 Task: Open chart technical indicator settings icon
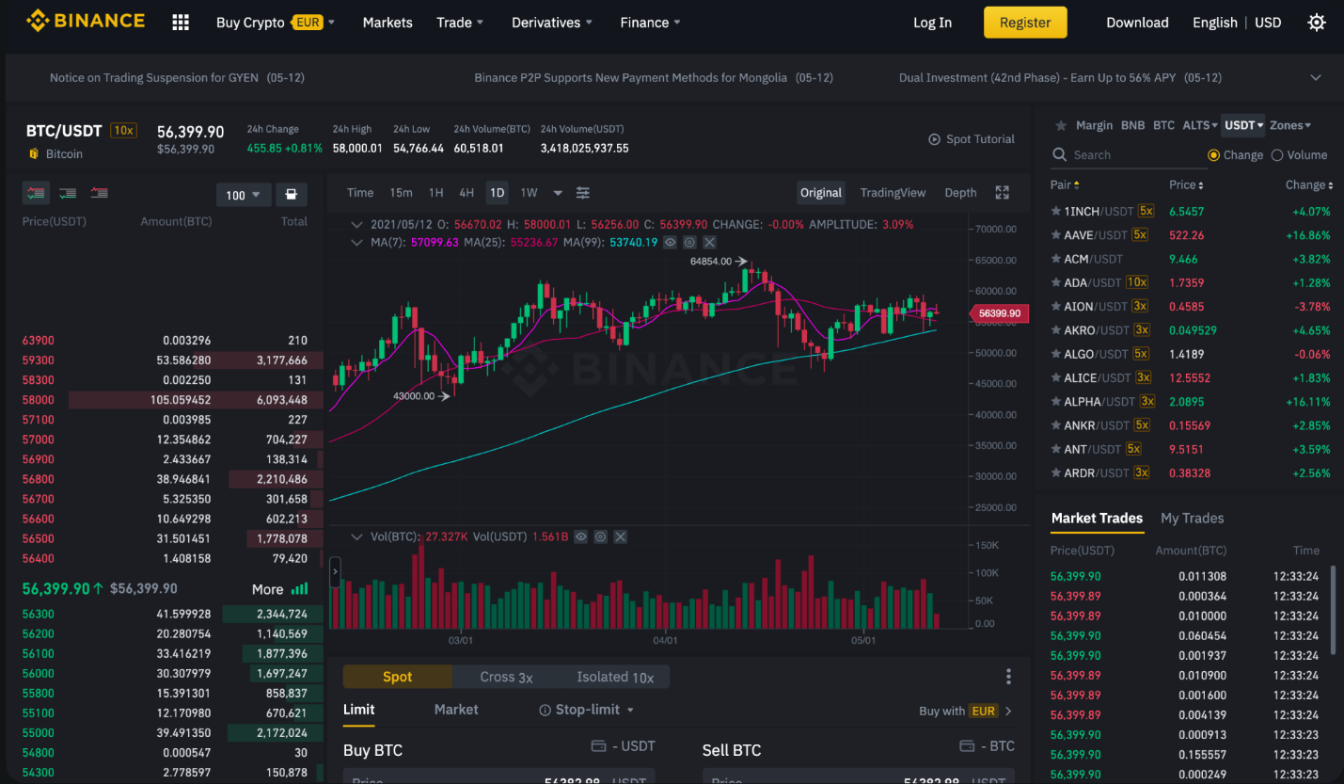coord(583,193)
